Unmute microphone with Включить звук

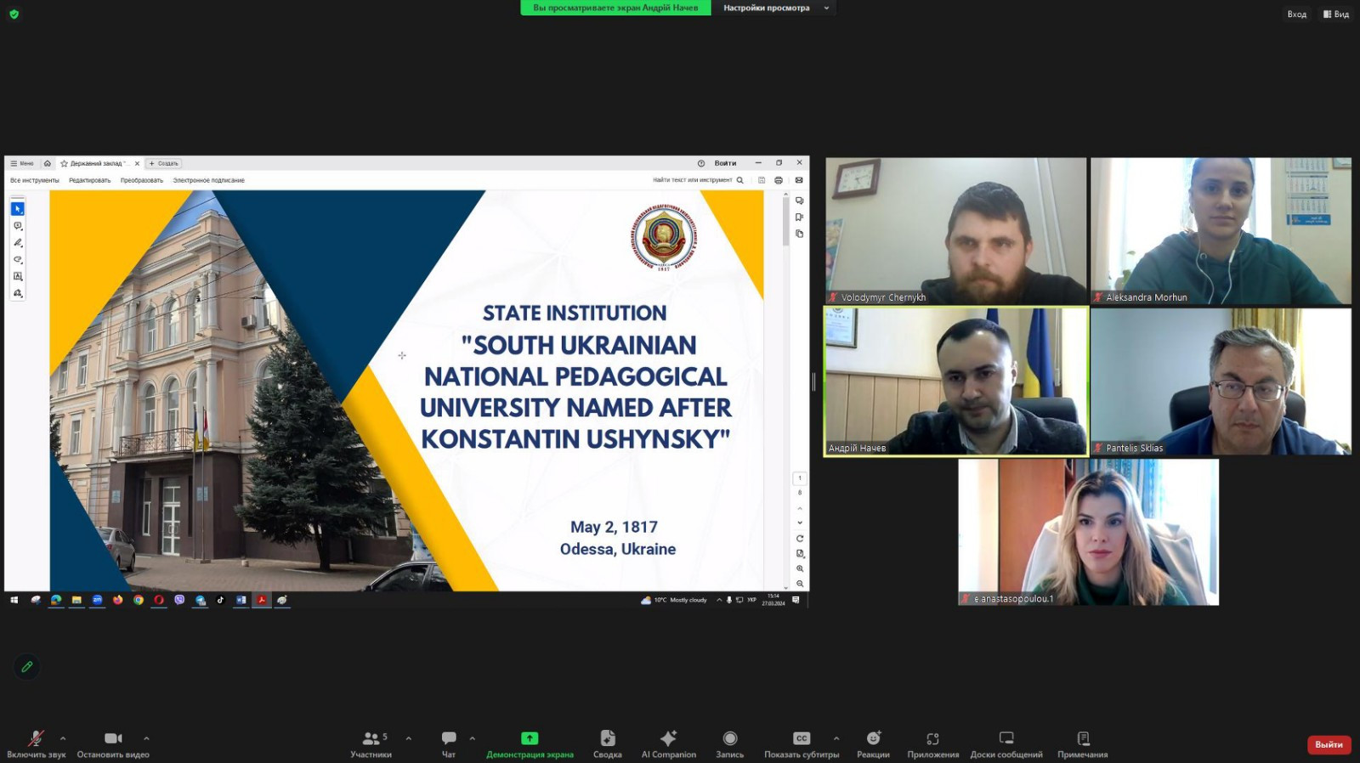(x=36, y=743)
